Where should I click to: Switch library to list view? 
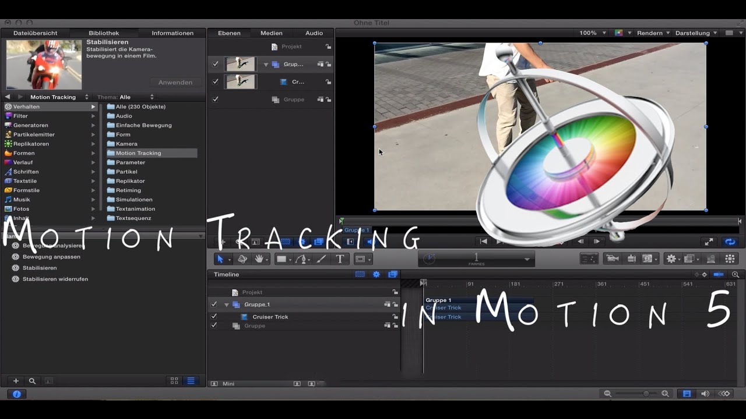(191, 381)
